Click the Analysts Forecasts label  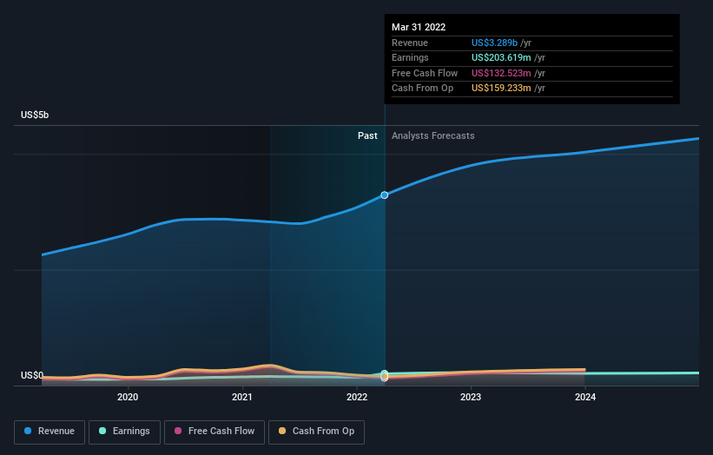click(432, 135)
